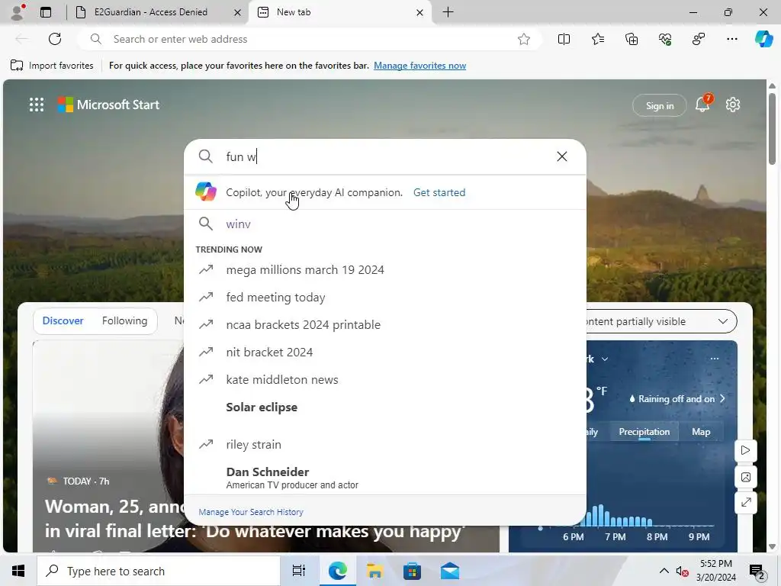Open a new tab with plus button
Viewport: 781px width, 586px height.
pyautogui.click(x=448, y=12)
